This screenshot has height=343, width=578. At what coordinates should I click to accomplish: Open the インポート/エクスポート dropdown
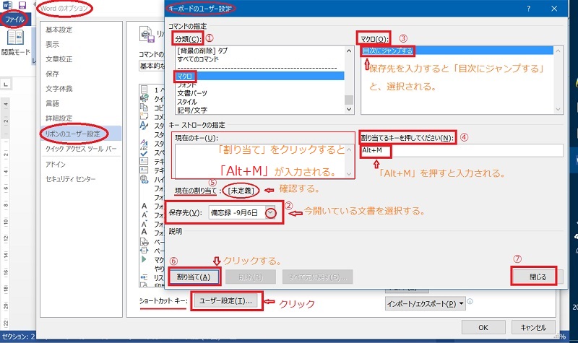pos(425,304)
